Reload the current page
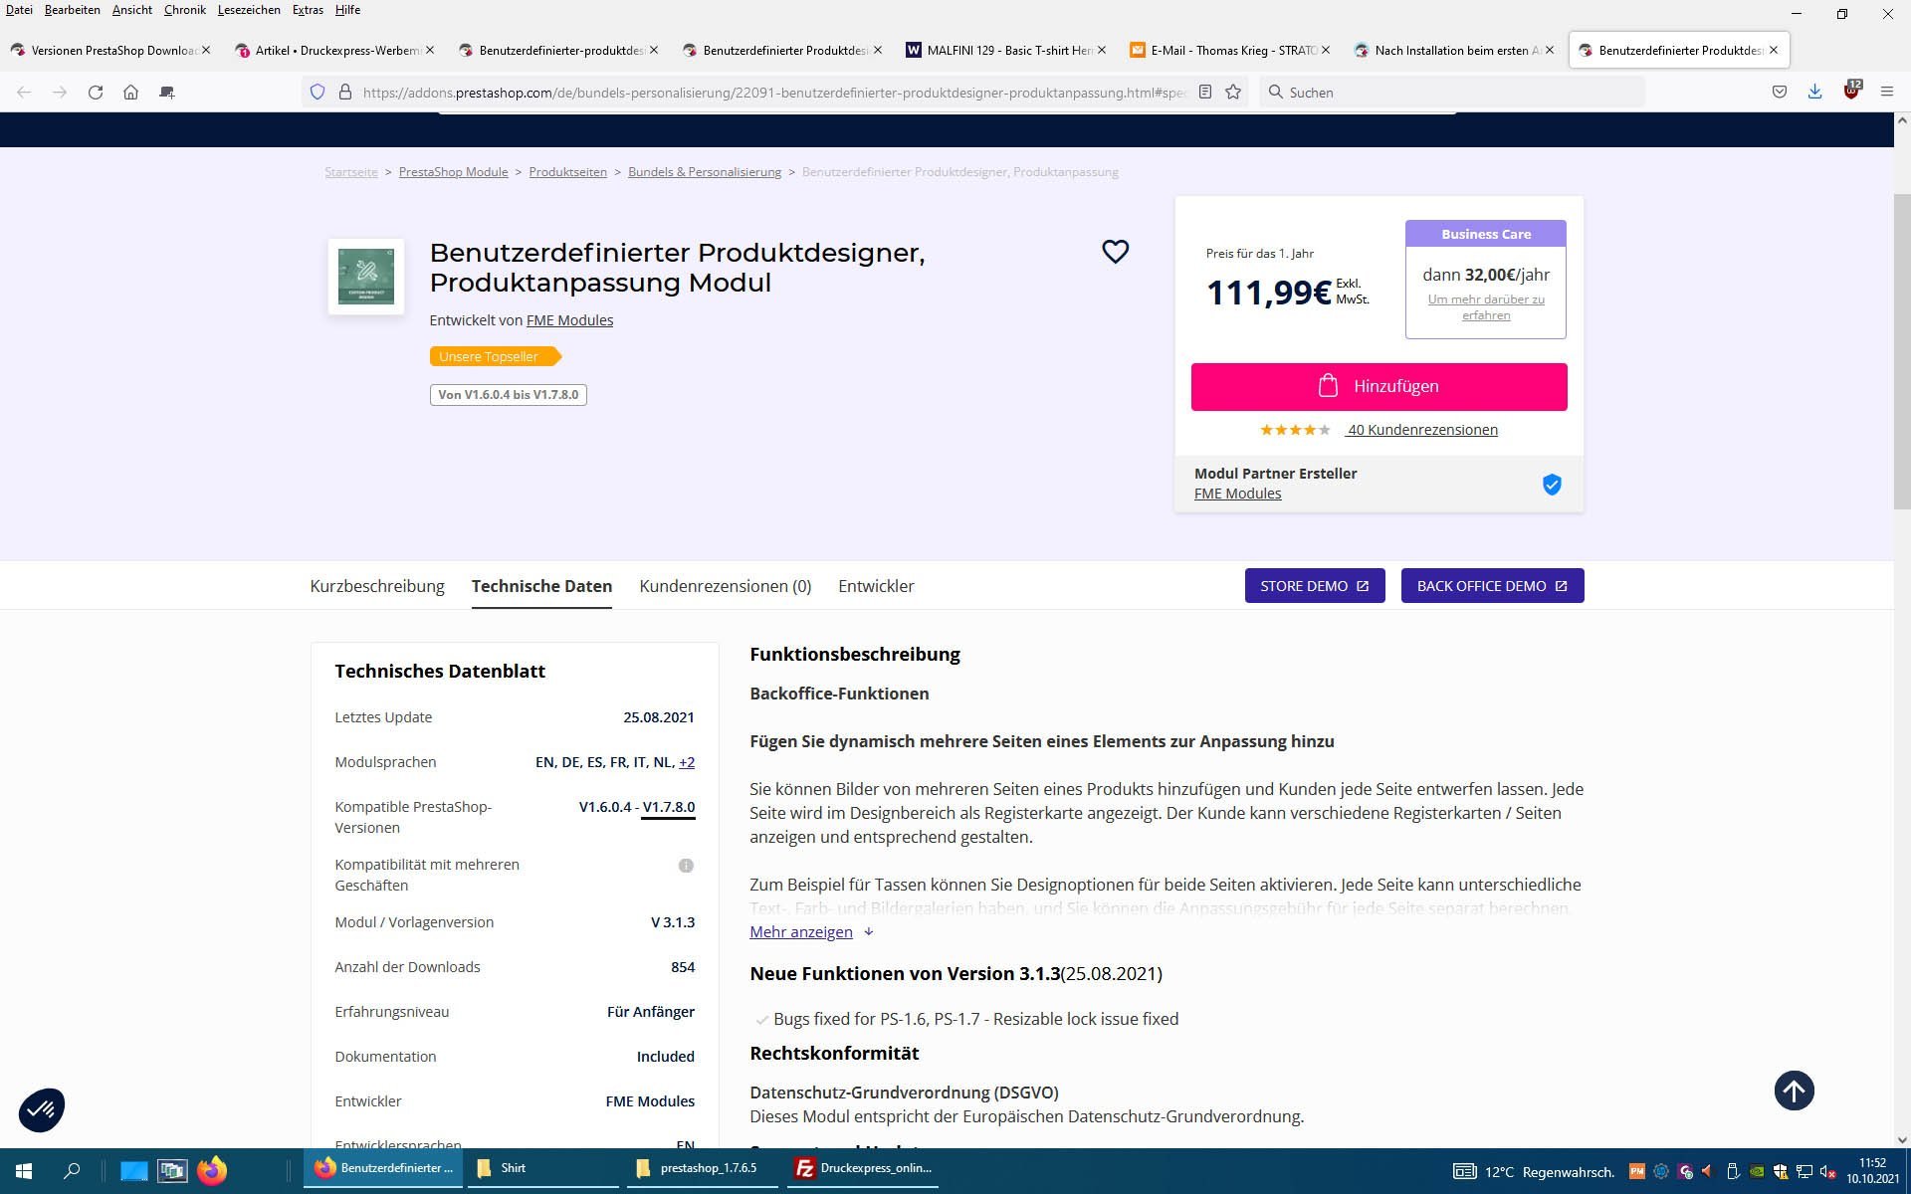The width and height of the screenshot is (1911, 1194). tap(96, 92)
